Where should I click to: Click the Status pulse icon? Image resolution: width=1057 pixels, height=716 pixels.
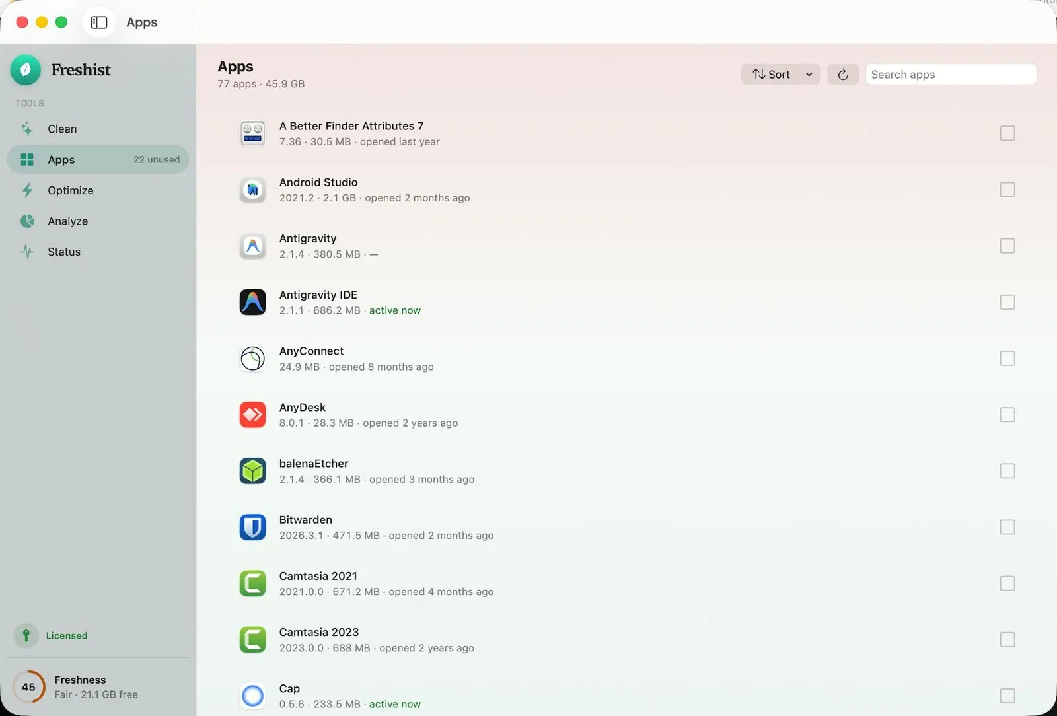click(x=27, y=252)
